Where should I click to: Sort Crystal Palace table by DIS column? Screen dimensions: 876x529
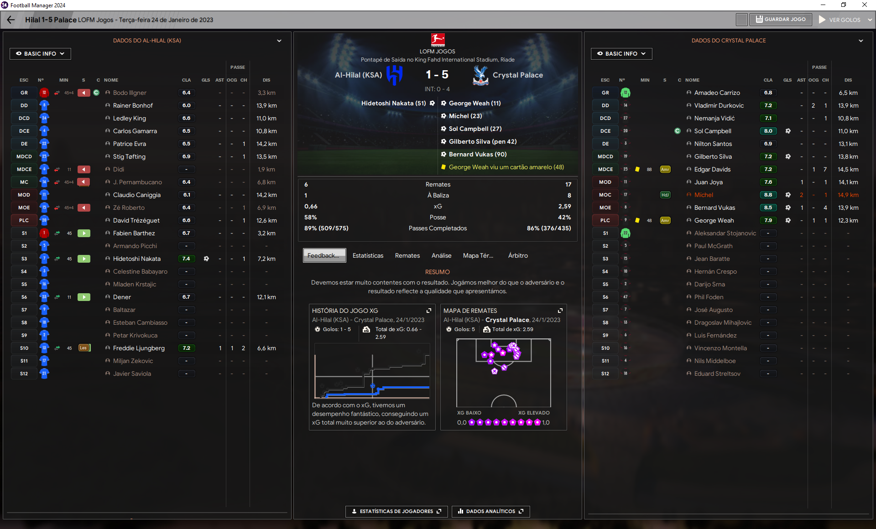tap(848, 80)
